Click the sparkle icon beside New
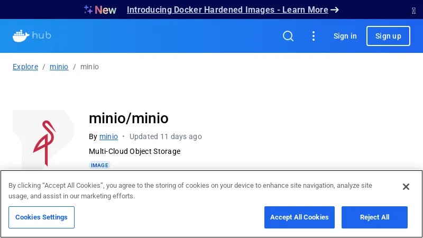The width and height of the screenshot is (423, 238). coord(88,10)
